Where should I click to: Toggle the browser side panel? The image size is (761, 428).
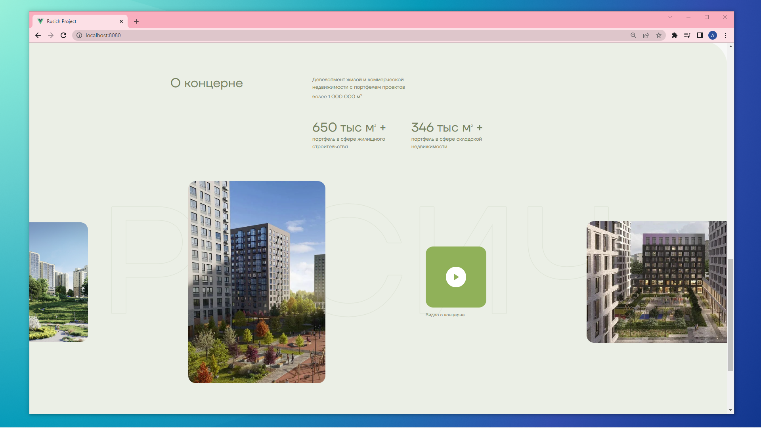[x=700, y=35]
